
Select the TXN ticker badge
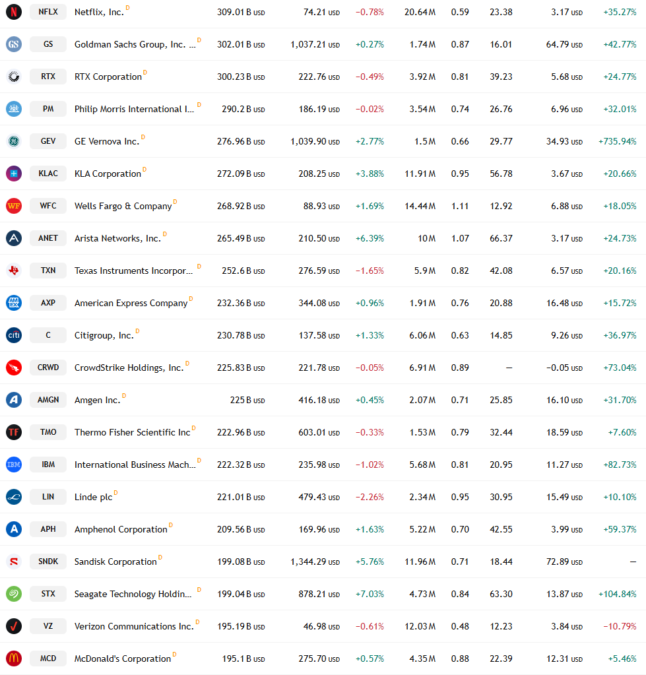click(x=48, y=271)
